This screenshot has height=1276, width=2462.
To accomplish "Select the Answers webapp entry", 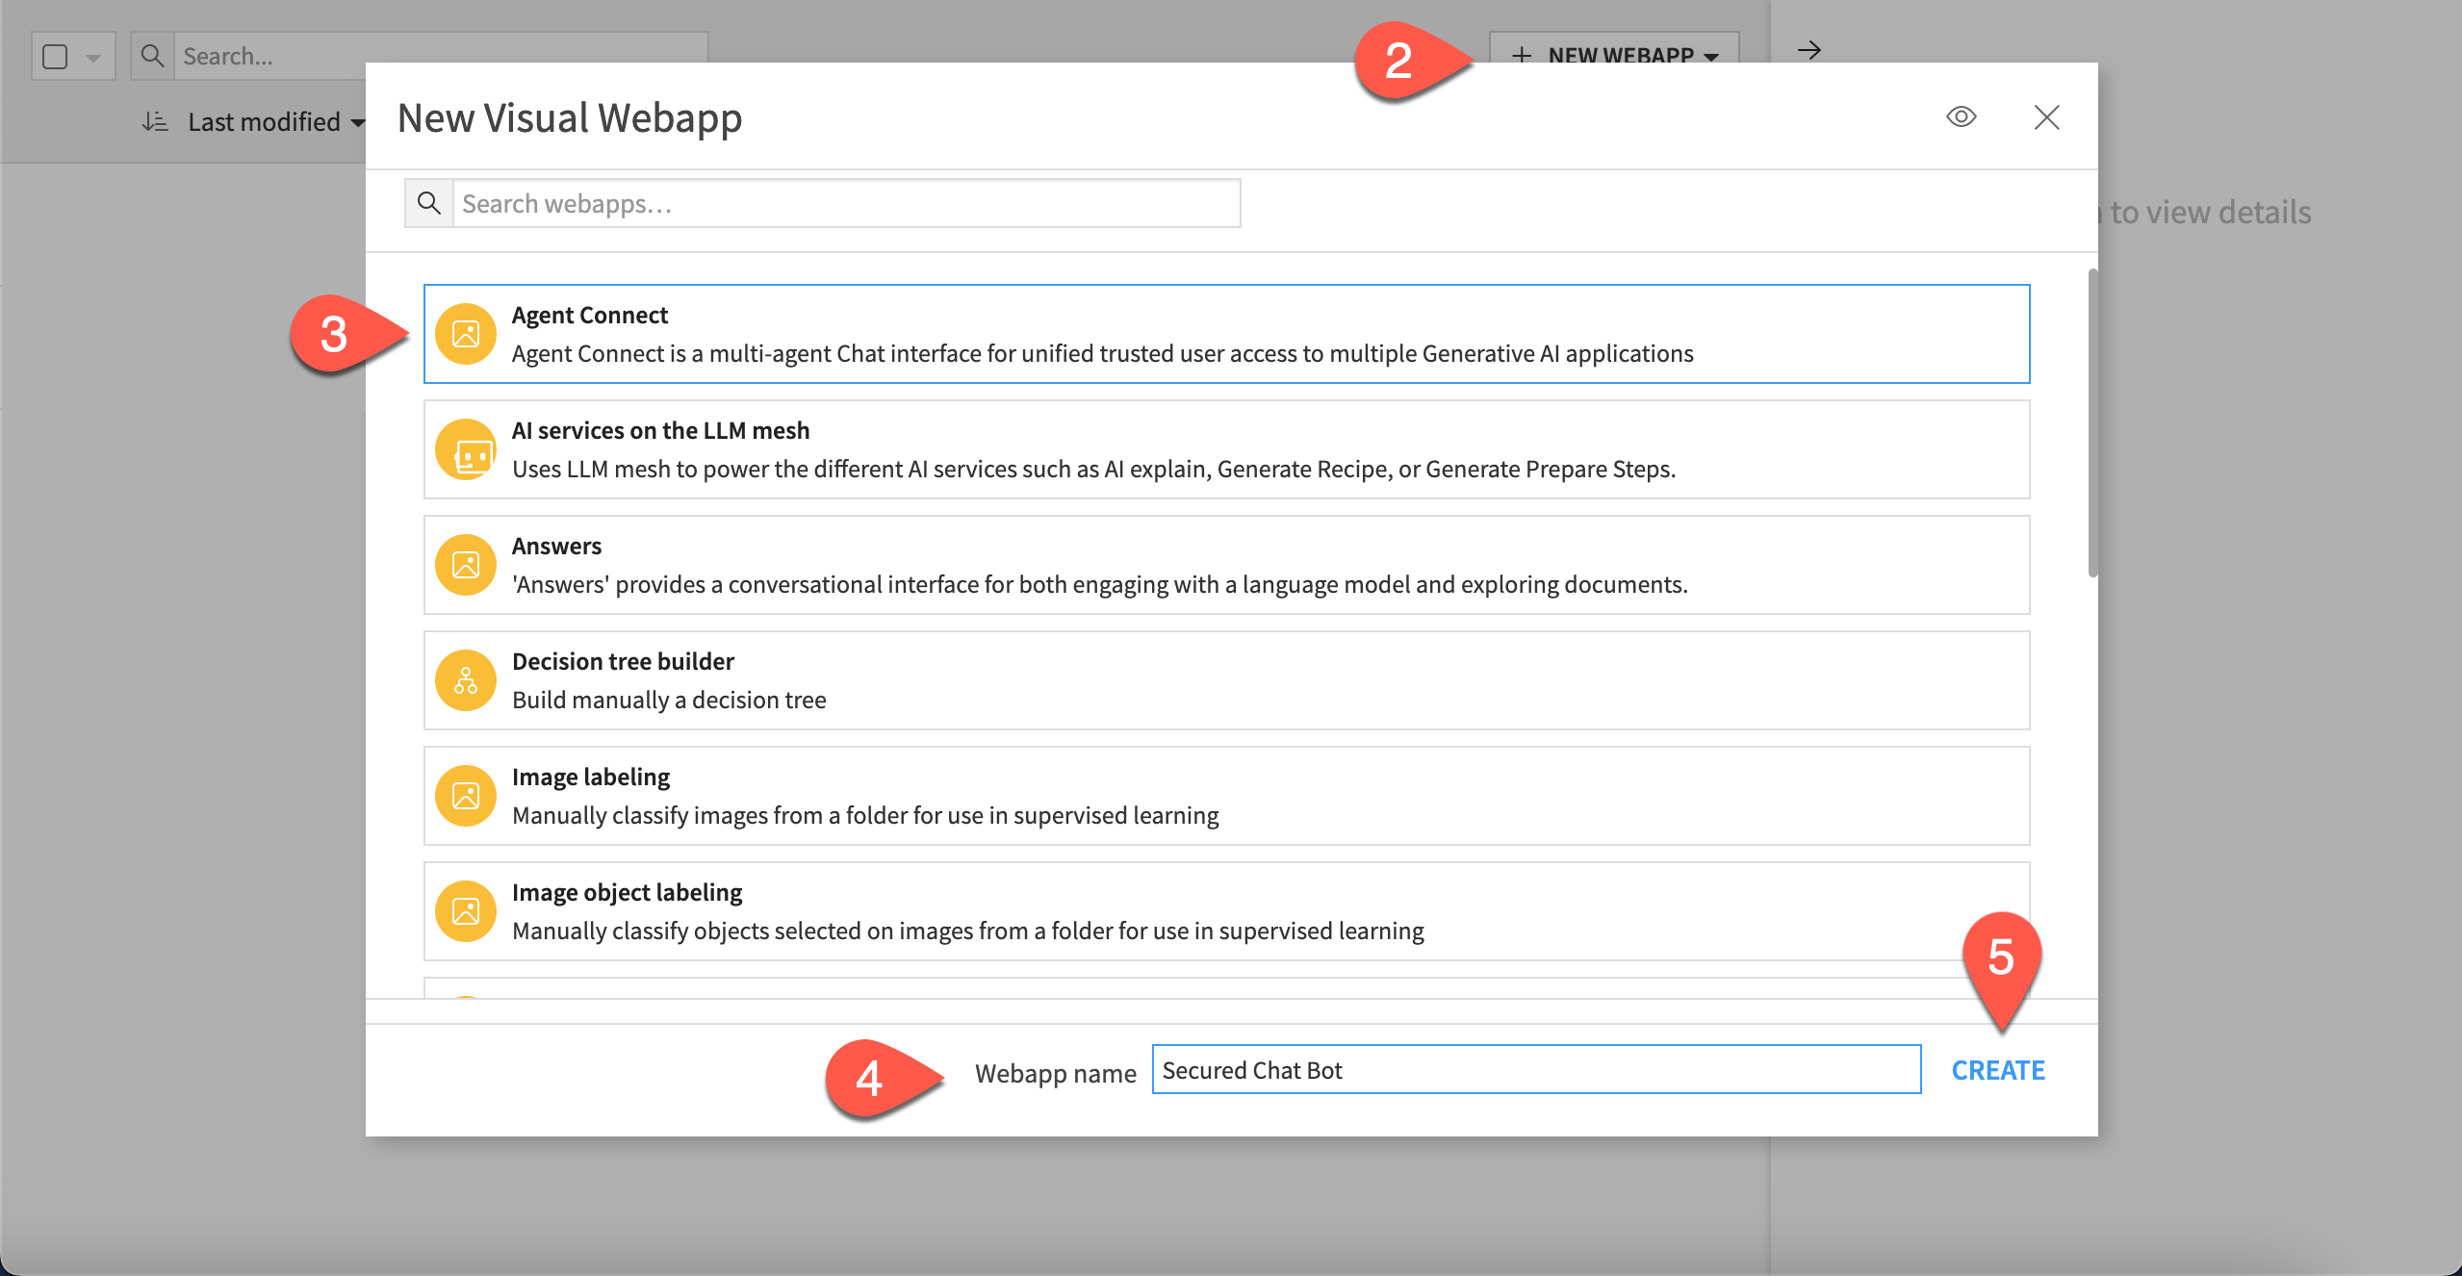I will [1225, 565].
